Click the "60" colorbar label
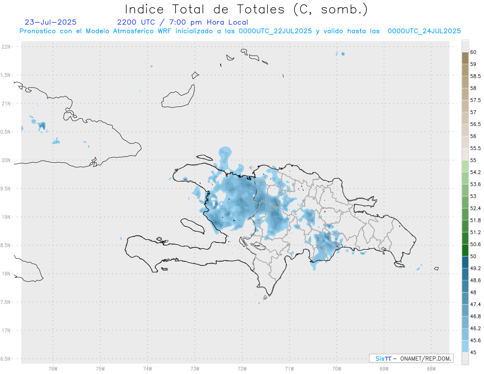 coord(474,52)
